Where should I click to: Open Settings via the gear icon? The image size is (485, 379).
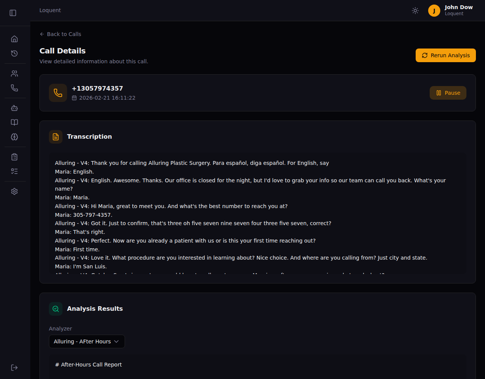[x=14, y=191]
